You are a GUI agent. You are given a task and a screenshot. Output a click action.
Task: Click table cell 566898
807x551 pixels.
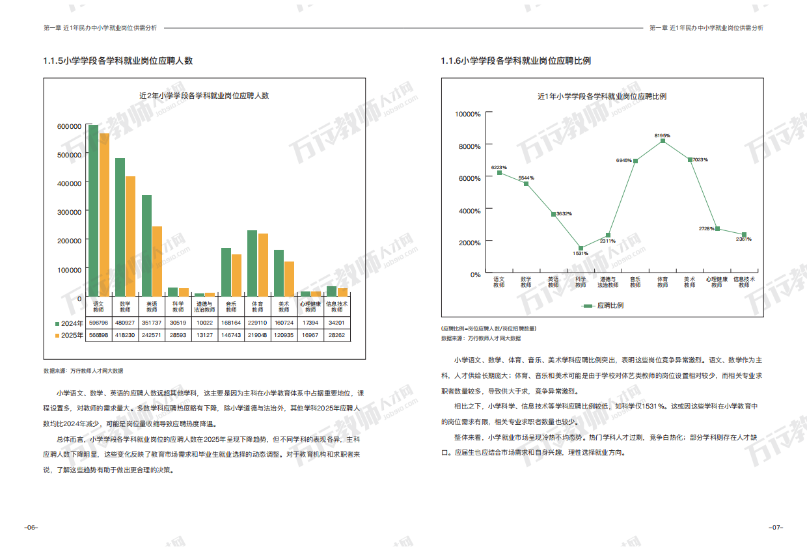[98, 336]
